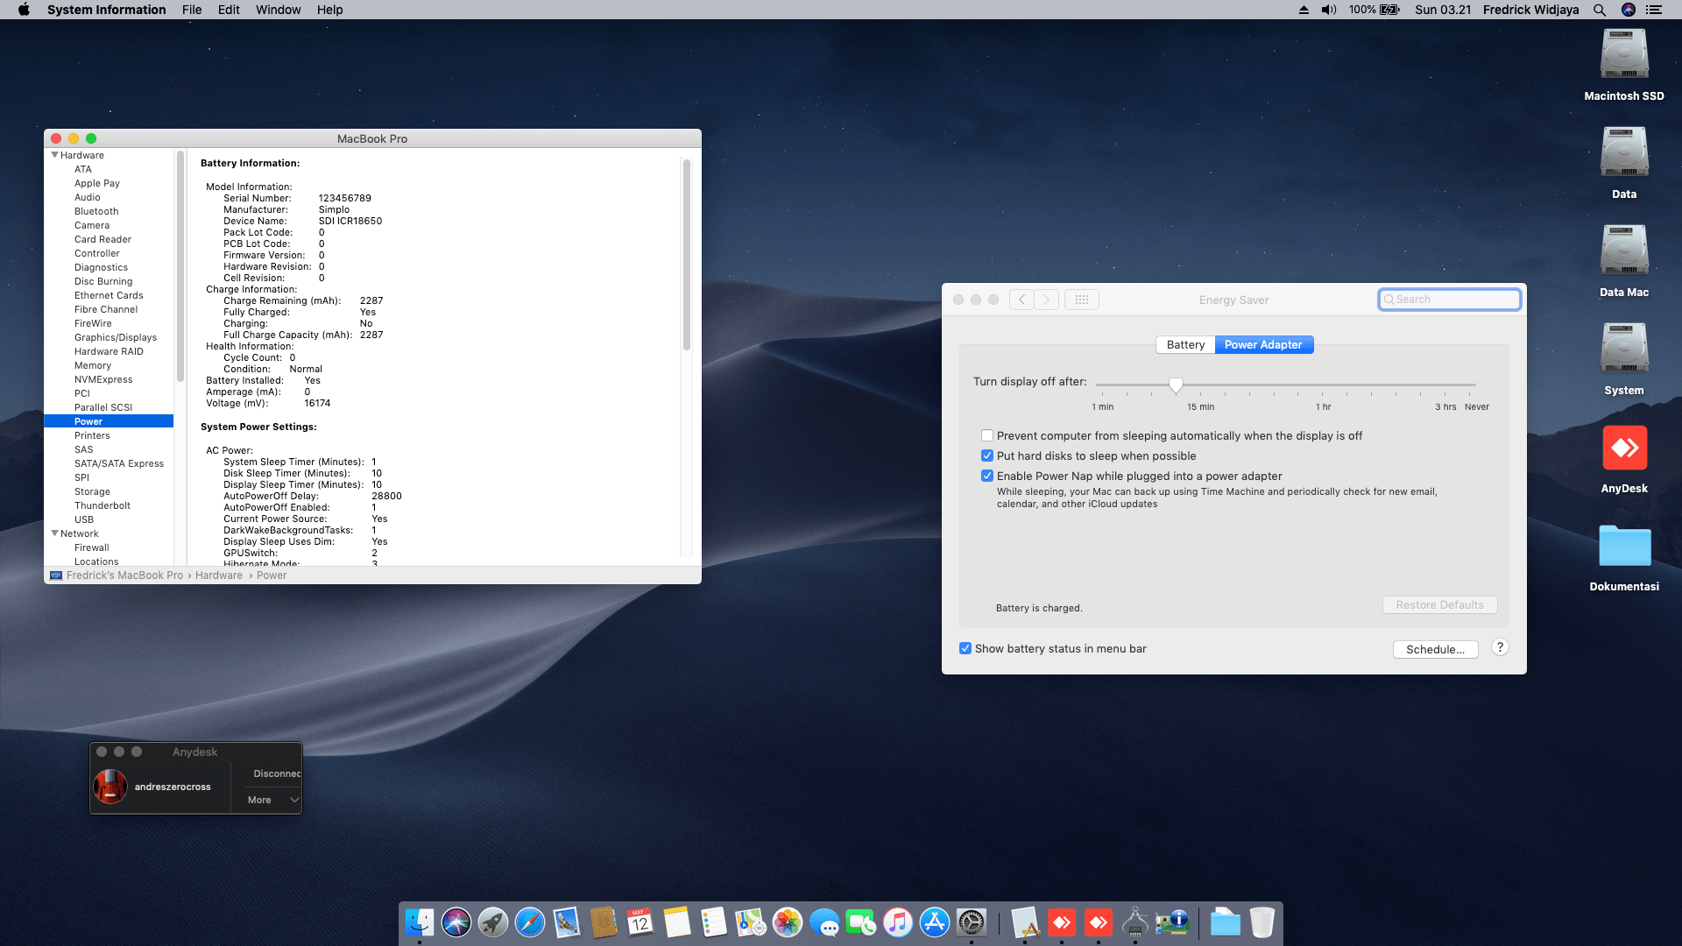Launch AnyDesk from the Dock
This screenshot has width=1682, height=946.
[1062, 922]
